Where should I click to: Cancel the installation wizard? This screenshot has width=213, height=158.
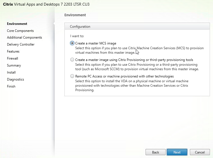click(200, 152)
